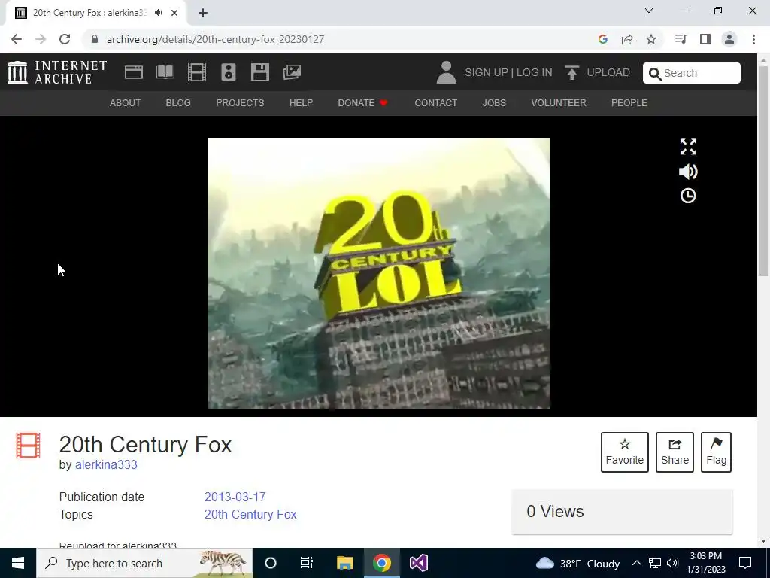This screenshot has height=578, width=770.
Task: Open a new browser tab
Action: point(203,13)
